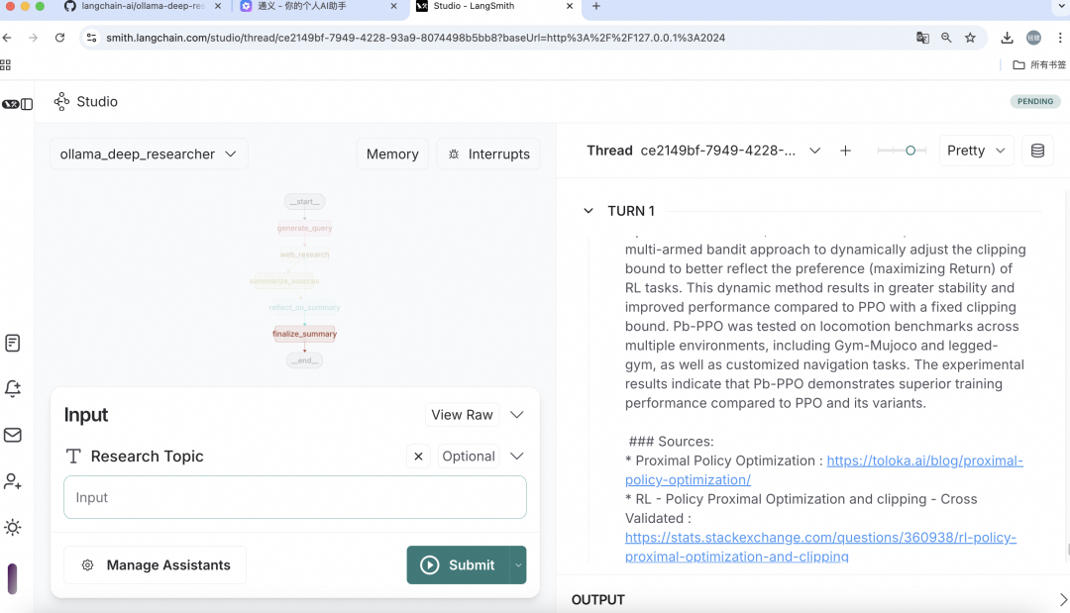Open the mail envelope icon in sidebar
Screen dimensions: 1070x613
[x=12, y=435]
